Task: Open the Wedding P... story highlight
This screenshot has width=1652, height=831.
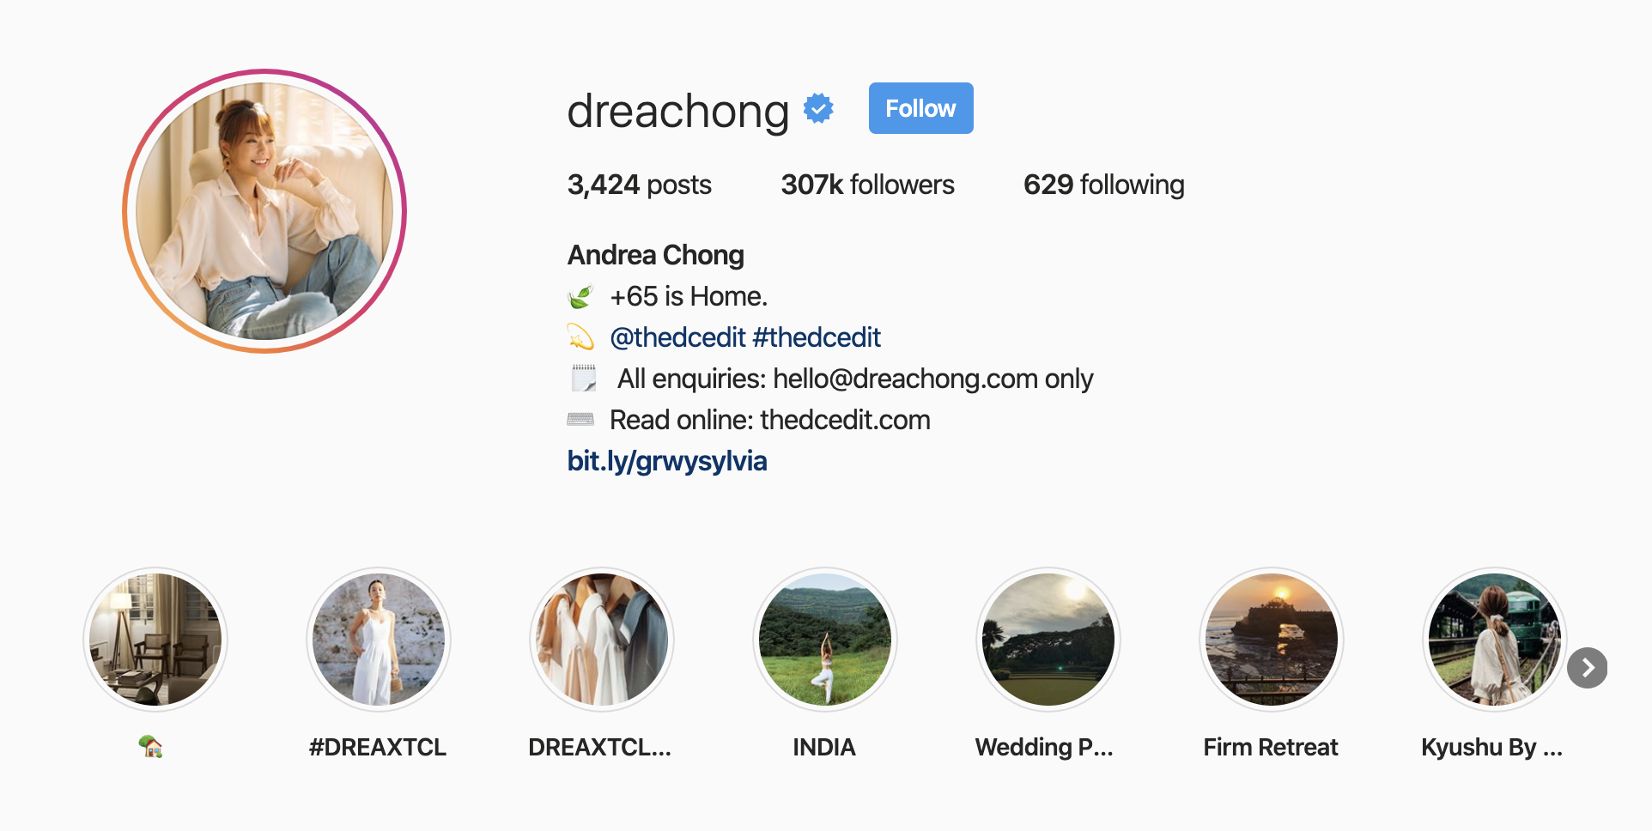Action: click(x=1048, y=640)
